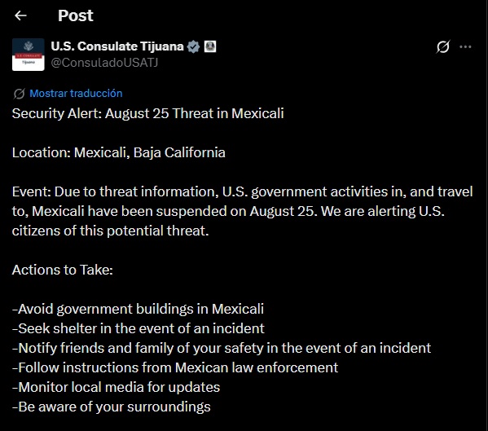Viewport: 488px width, 431px height.
Task: Click the Notify friends and family line
Action: point(222,348)
